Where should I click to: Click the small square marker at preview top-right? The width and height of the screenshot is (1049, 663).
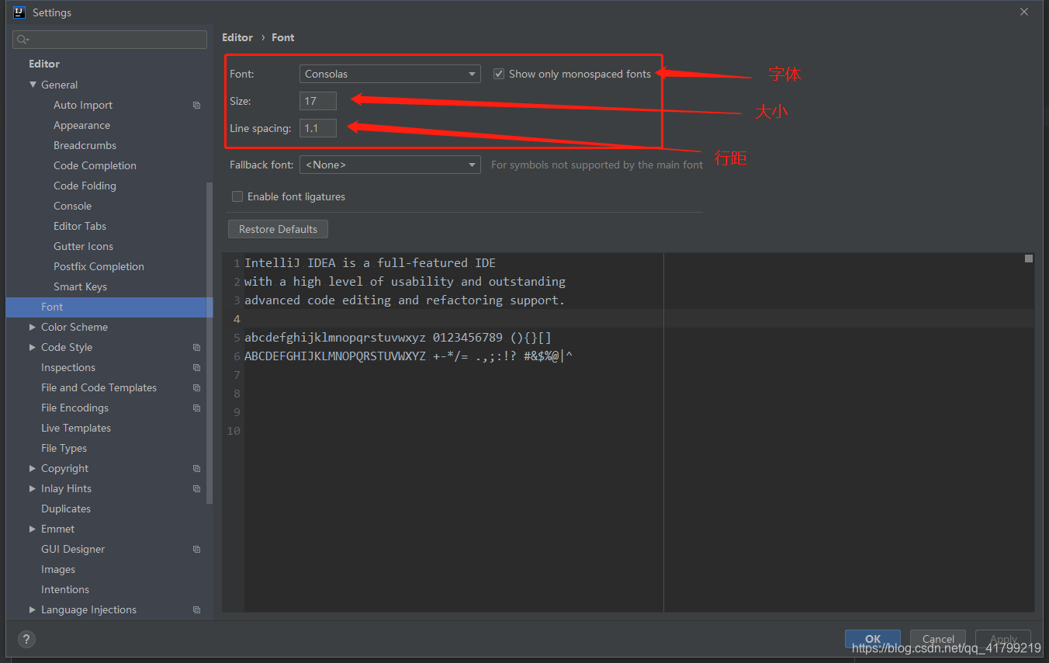pyautogui.click(x=1029, y=259)
